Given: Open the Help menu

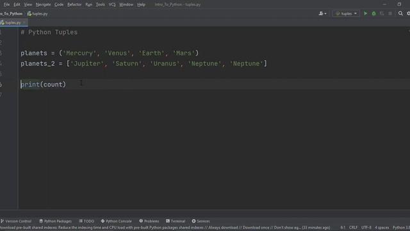Looking at the screenshot, I should (x=141, y=4).
